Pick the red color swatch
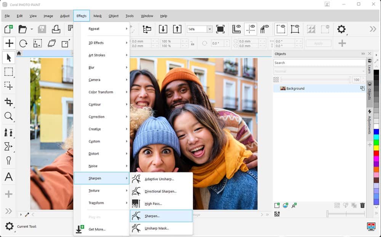The height and width of the screenshot is (237, 381). [376, 153]
